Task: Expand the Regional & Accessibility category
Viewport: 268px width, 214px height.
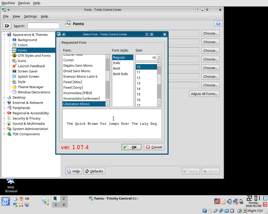Action: 4,113
